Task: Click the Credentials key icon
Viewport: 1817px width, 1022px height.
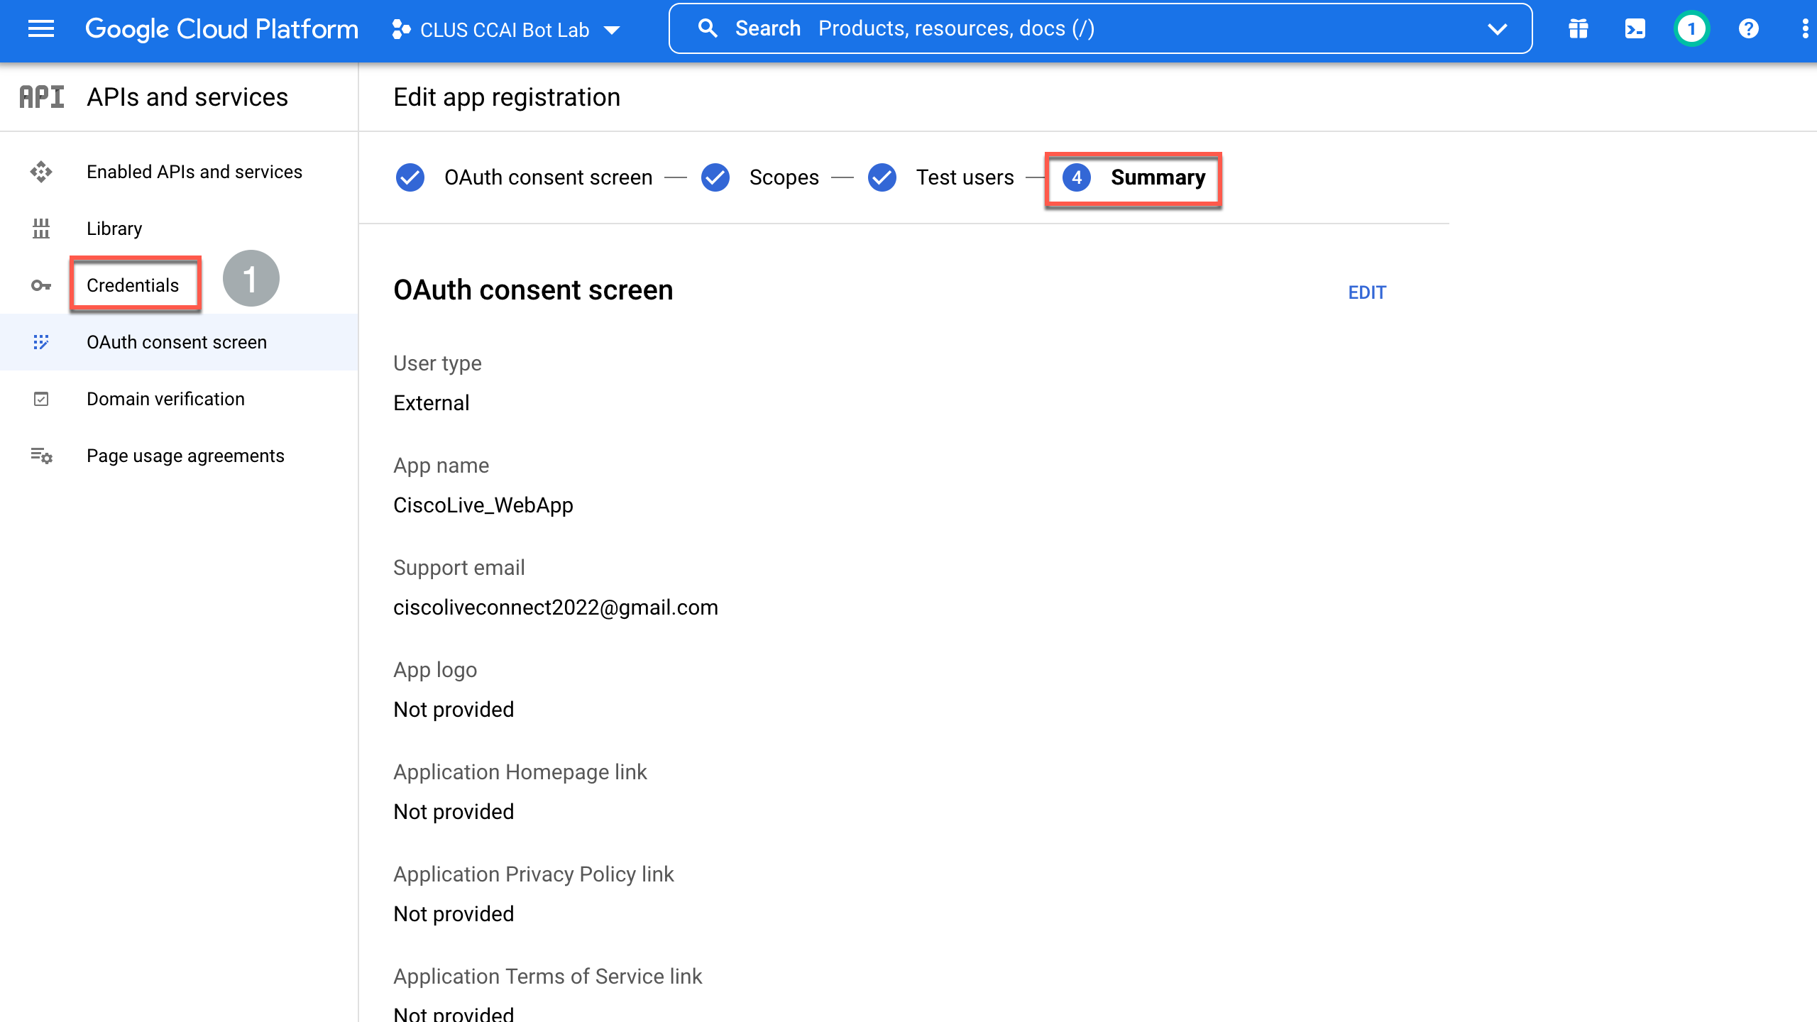Action: pyautogui.click(x=41, y=285)
